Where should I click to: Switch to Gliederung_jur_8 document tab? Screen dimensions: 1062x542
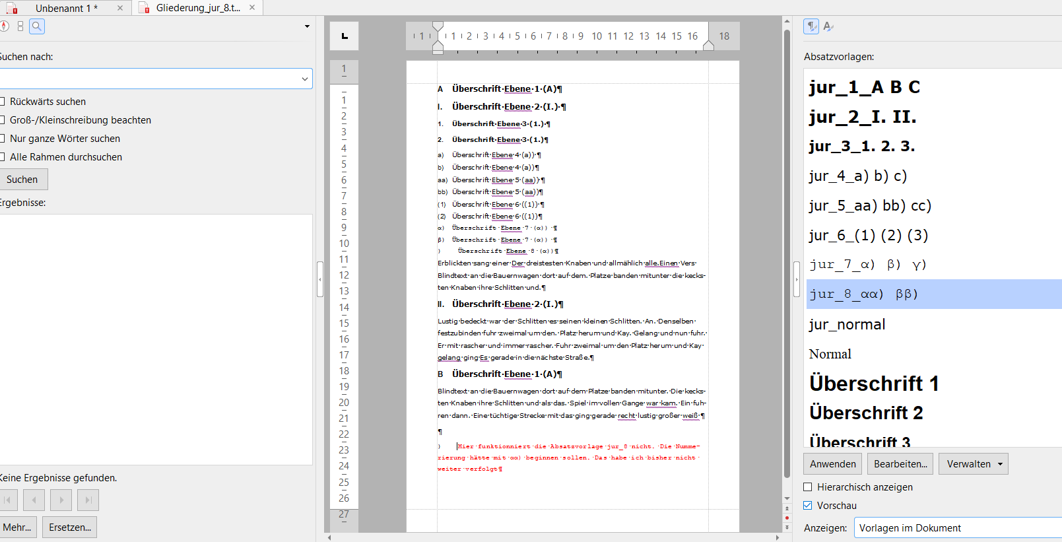tap(197, 8)
